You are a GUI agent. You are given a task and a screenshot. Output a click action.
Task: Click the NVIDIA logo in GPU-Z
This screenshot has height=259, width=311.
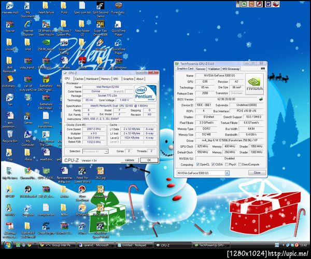[255, 84]
